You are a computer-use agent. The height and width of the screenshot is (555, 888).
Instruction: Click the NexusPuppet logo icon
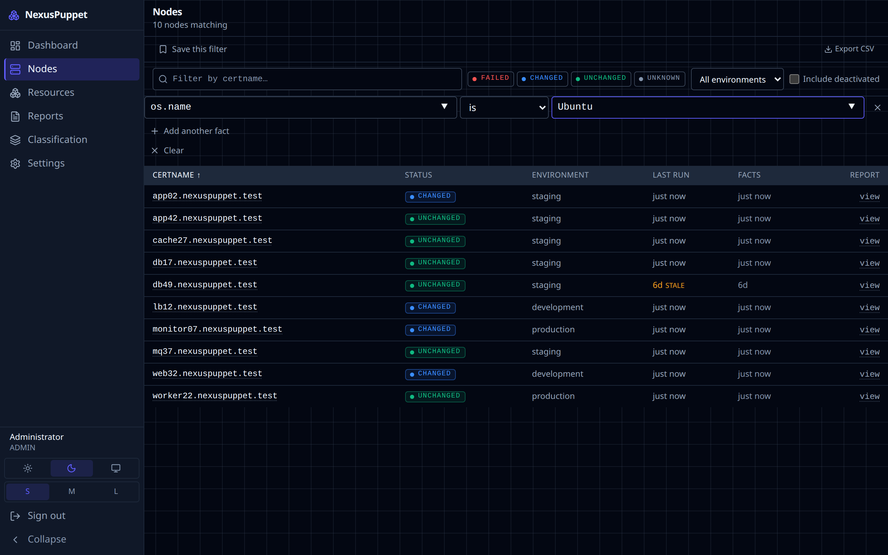point(14,15)
